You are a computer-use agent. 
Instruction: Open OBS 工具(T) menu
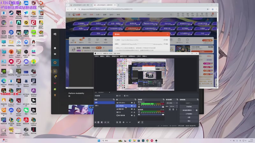pyautogui.click(x=139, y=56)
